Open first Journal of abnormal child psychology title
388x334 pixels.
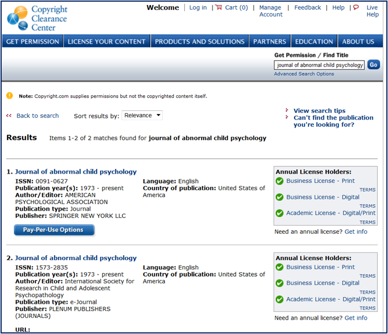click(x=76, y=171)
